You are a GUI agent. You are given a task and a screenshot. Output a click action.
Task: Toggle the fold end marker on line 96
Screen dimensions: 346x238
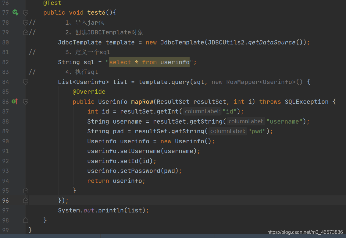(x=26, y=200)
